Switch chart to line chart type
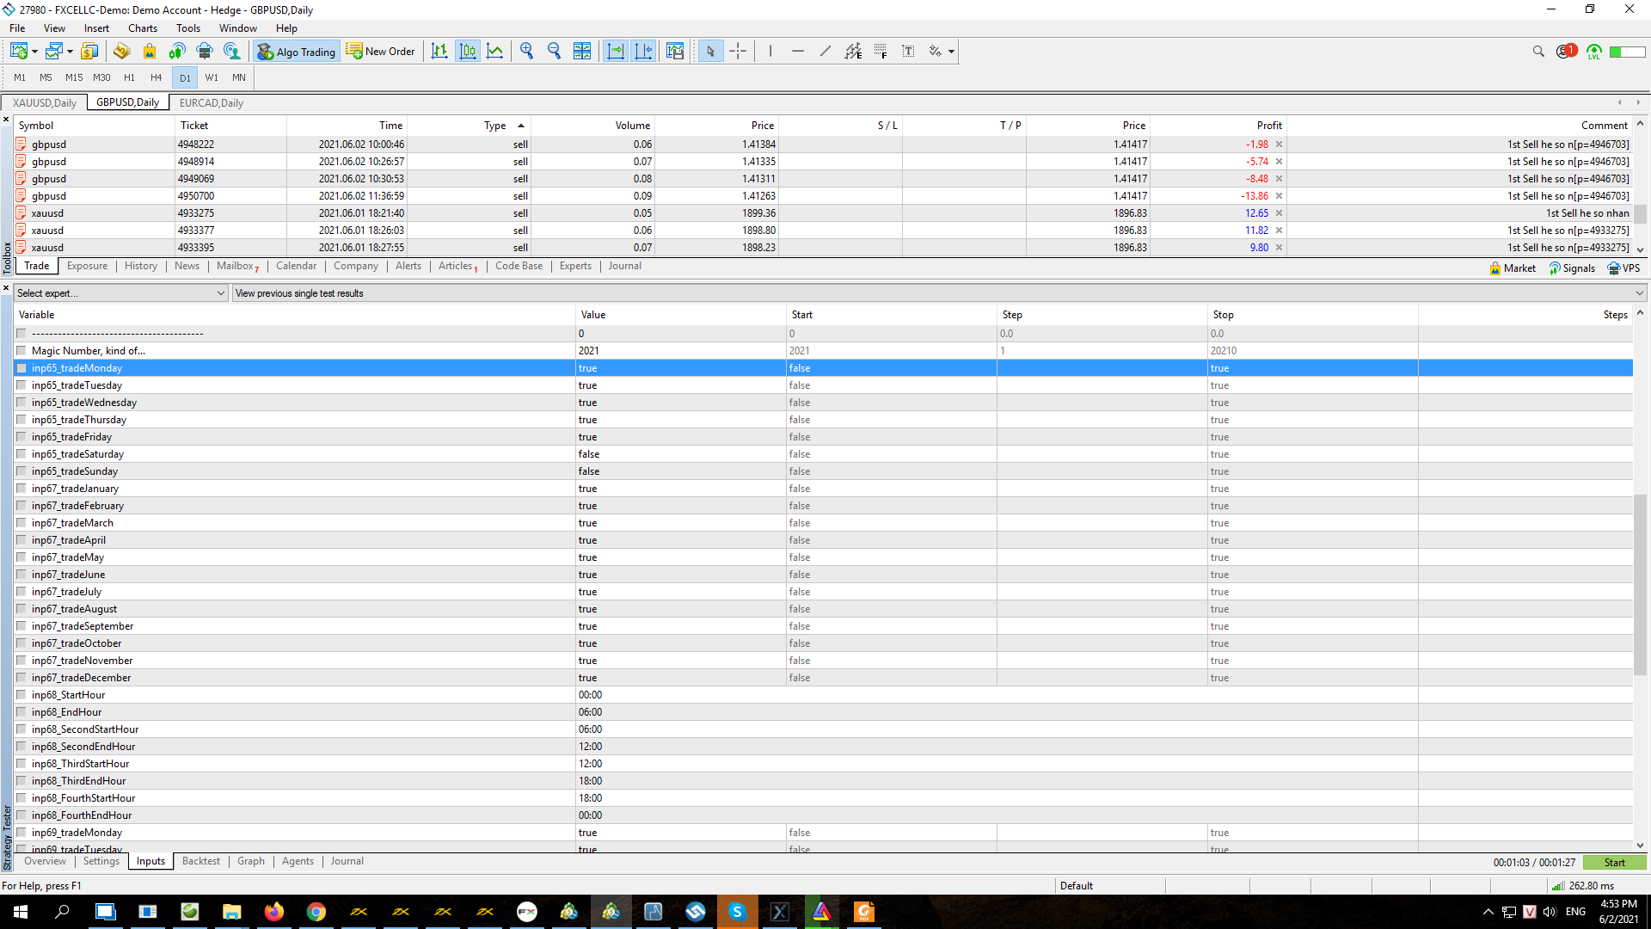The height and width of the screenshot is (929, 1651). coord(495,52)
